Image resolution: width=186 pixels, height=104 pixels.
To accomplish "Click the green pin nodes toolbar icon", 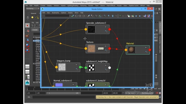I will point(120,16).
